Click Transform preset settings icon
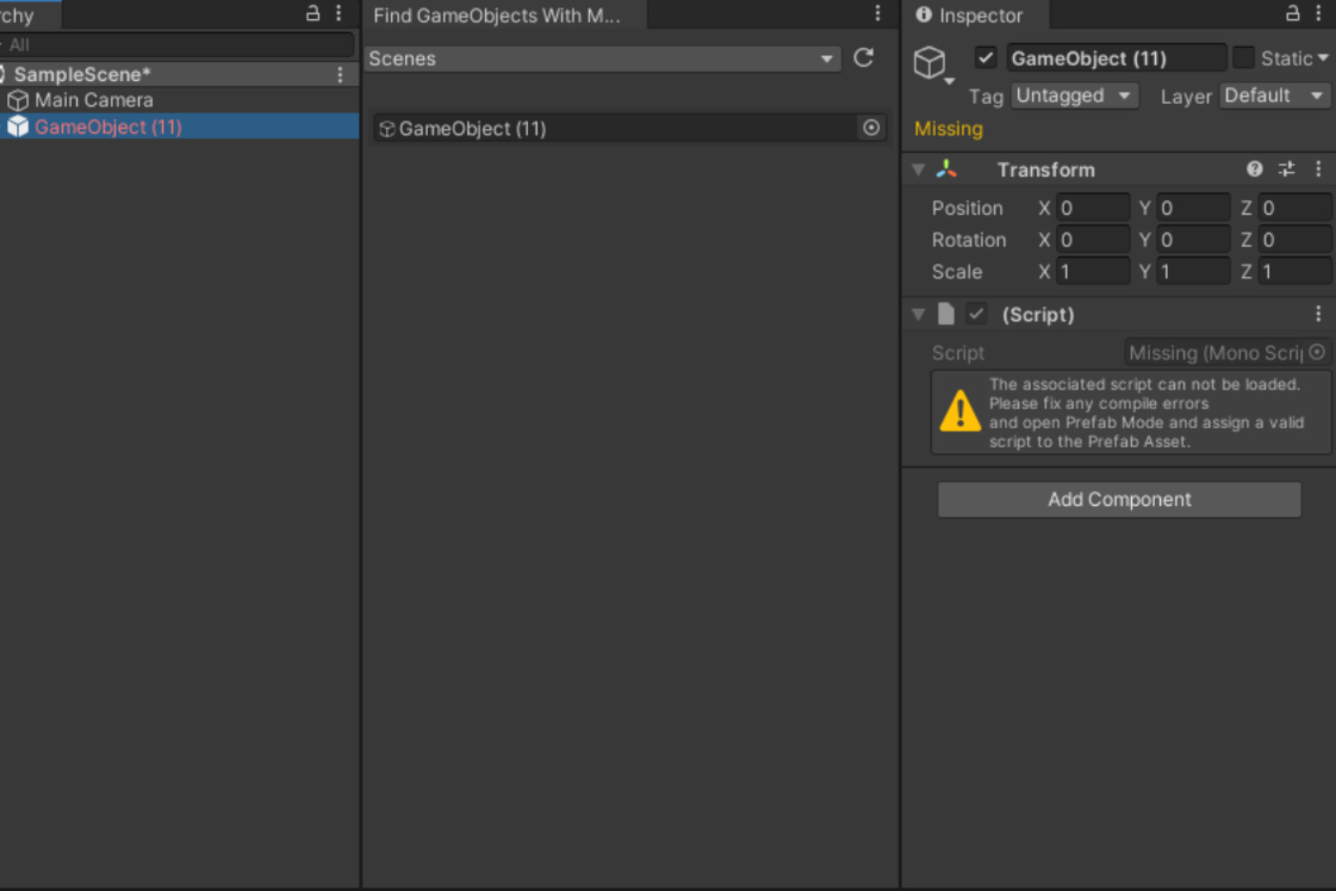1336x891 pixels. (x=1286, y=169)
